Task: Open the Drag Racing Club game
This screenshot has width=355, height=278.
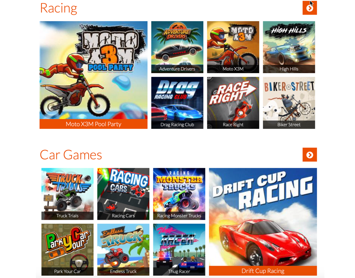Action: coord(177,103)
